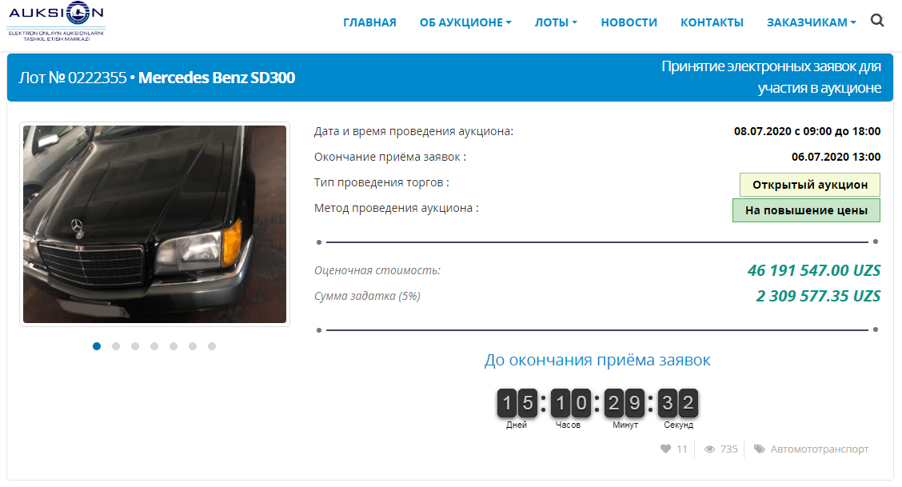This screenshot has height=487, width=902.
Task: Expand the ЛОТЫ dropdown menu
Action: tap(556, 22)
